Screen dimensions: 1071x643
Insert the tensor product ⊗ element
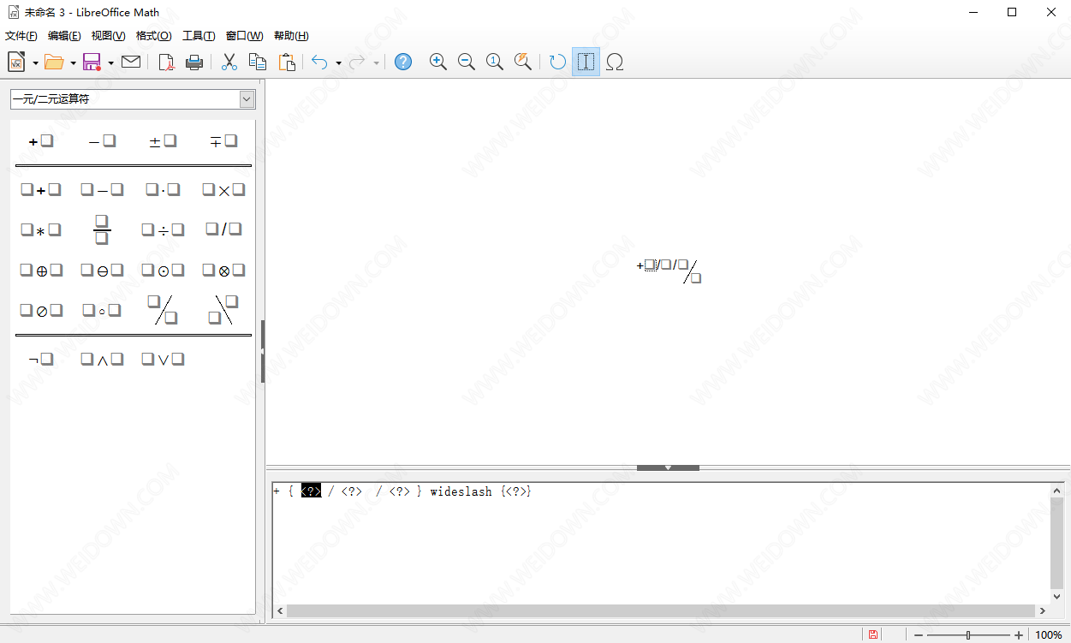pyautogui.click(x=223, y=271)
